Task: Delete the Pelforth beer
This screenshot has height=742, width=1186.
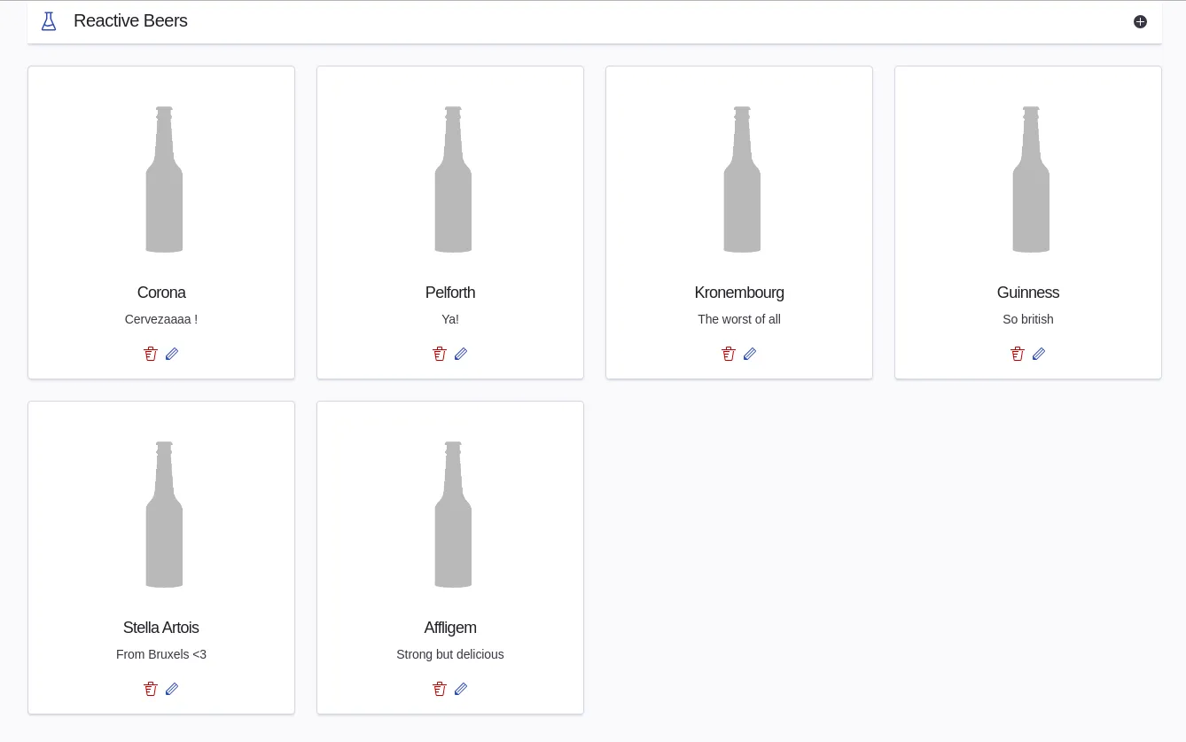Action: click(x=440, y=354)
